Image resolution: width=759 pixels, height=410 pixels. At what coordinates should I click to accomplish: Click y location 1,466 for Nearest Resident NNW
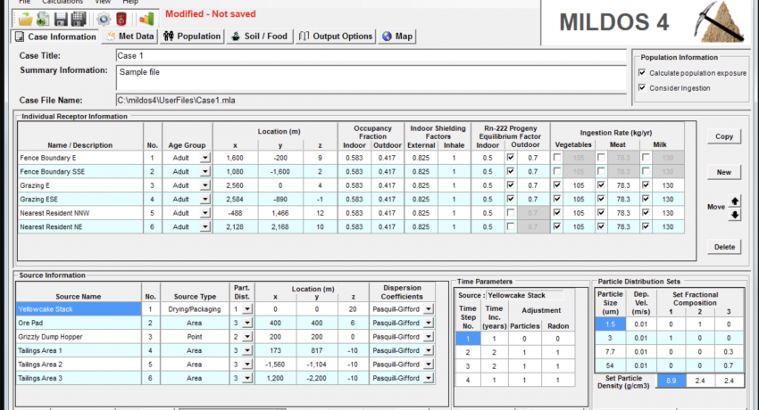pyautogui.click(x=280, y=213)
